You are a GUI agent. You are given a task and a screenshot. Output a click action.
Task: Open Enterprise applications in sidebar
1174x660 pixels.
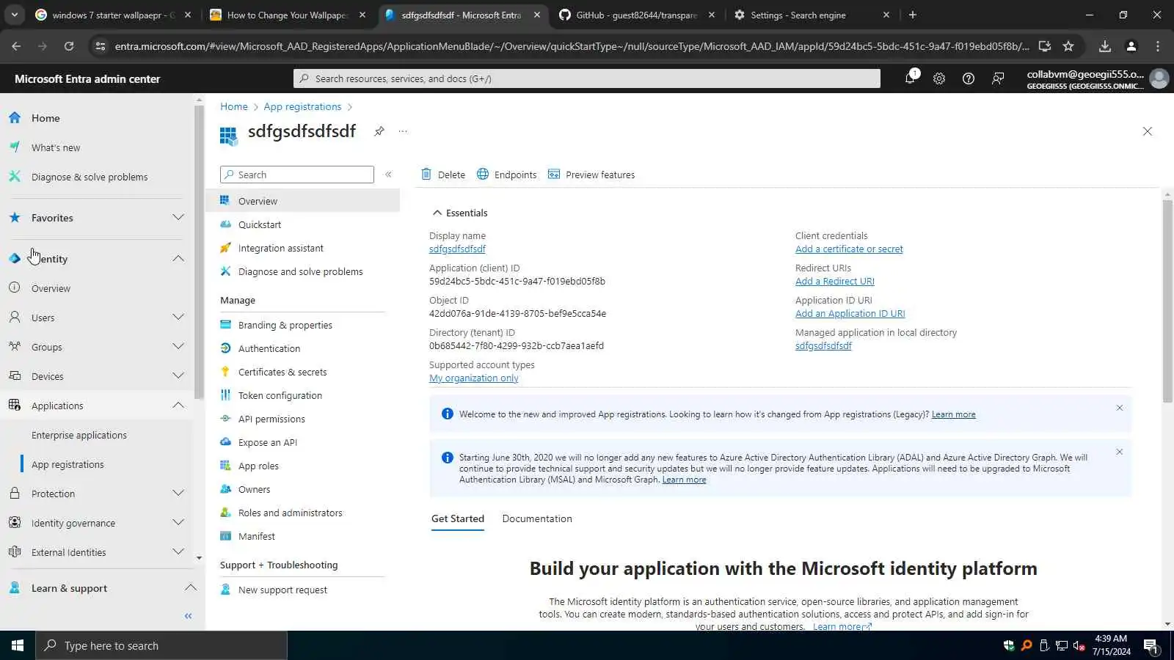[79, 435]
